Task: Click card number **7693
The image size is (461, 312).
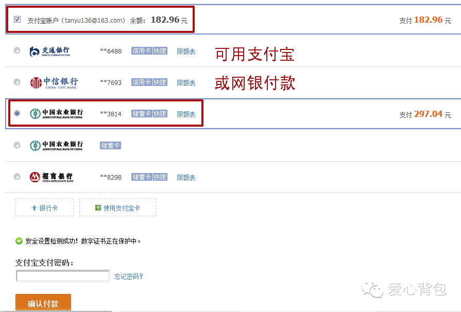Action: click(111, 82)
